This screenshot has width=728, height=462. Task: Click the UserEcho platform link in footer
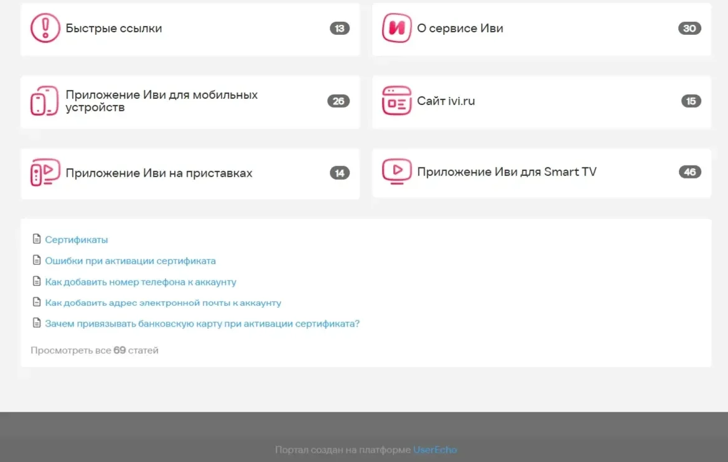tap(435, 450)
